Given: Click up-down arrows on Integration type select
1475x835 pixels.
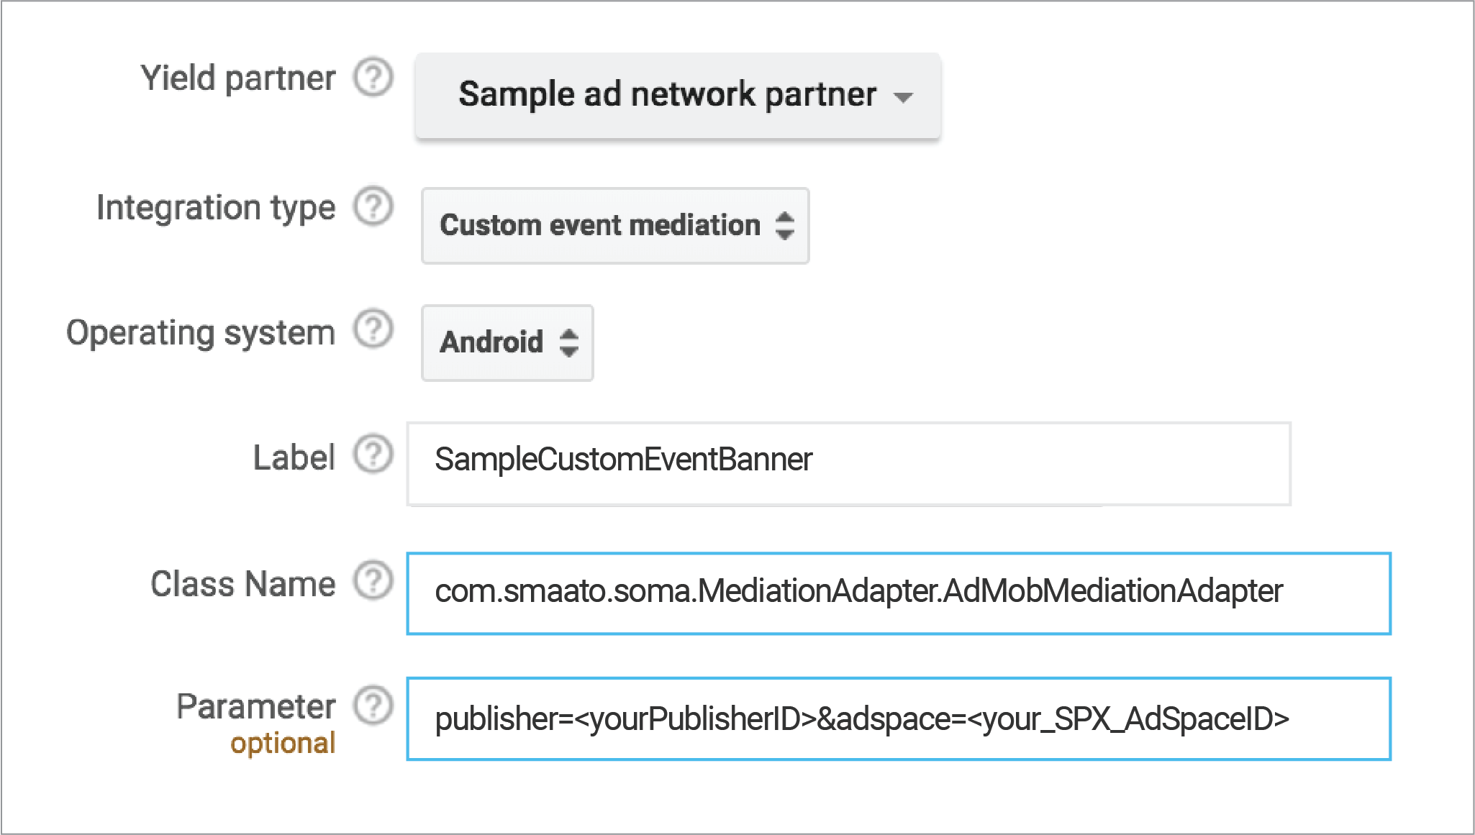Looking at the screenshot, I should [x=785, y=226].
